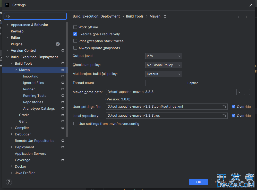Select Archetype Catalogs in the tree
This screenshot has width=257, height=190.
pyautogui.click(x=39, y=109)
